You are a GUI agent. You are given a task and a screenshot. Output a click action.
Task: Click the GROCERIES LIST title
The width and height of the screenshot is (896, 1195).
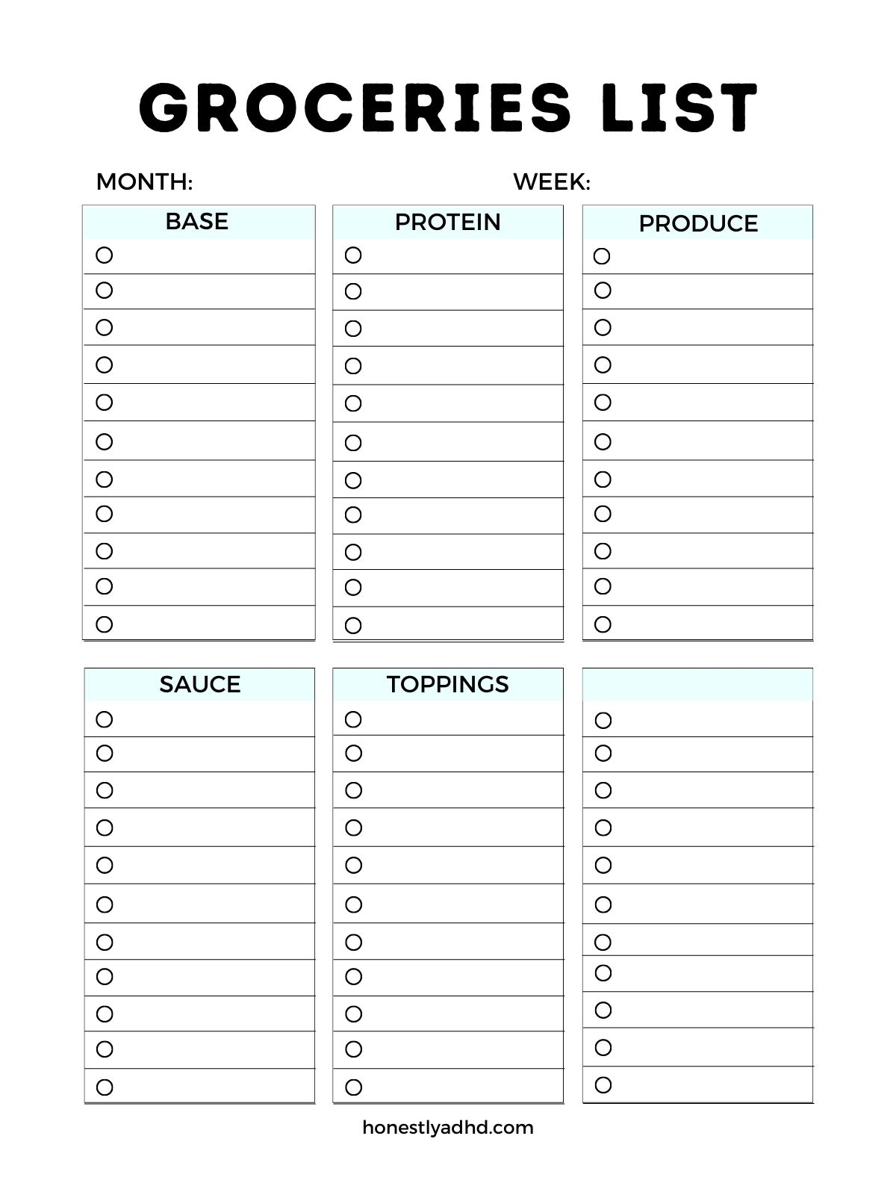(x=448, y=108)
